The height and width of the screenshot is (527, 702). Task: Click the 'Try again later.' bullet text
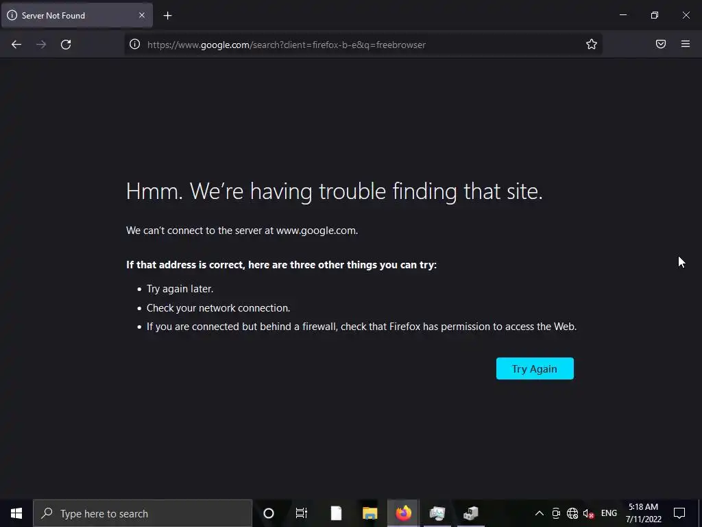point(180,289)
